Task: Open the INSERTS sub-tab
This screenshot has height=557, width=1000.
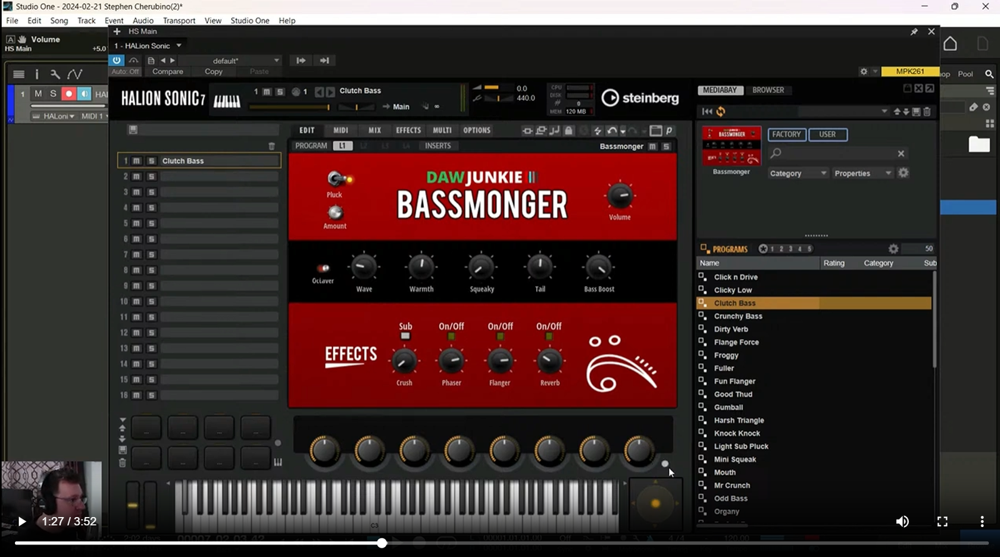Action: (437, 145)
